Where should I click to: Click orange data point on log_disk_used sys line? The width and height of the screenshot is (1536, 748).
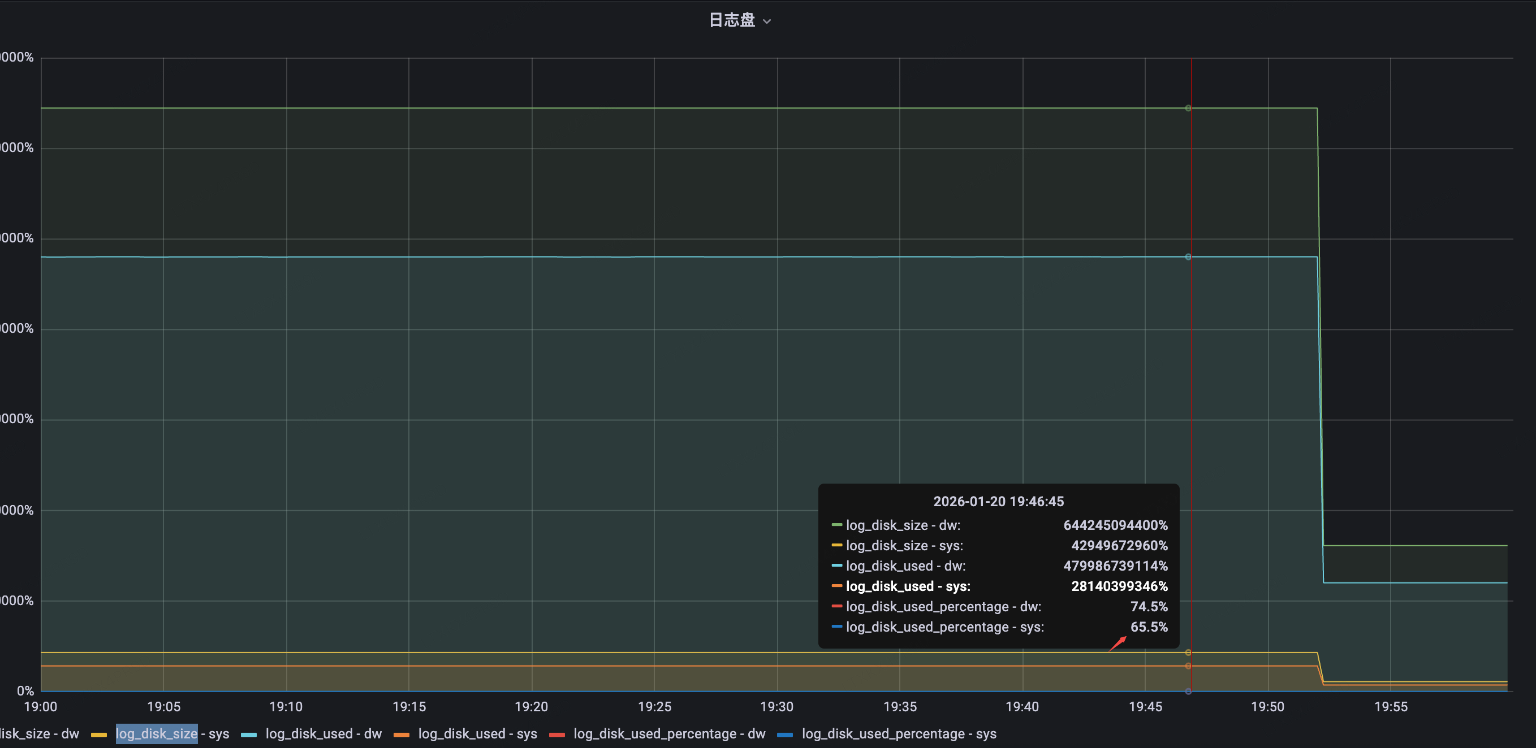point(1188,666)
